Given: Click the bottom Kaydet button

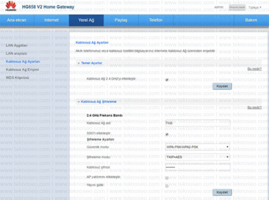Looking at the screenshot, I should pyautogui.click(x=222, y=192).
